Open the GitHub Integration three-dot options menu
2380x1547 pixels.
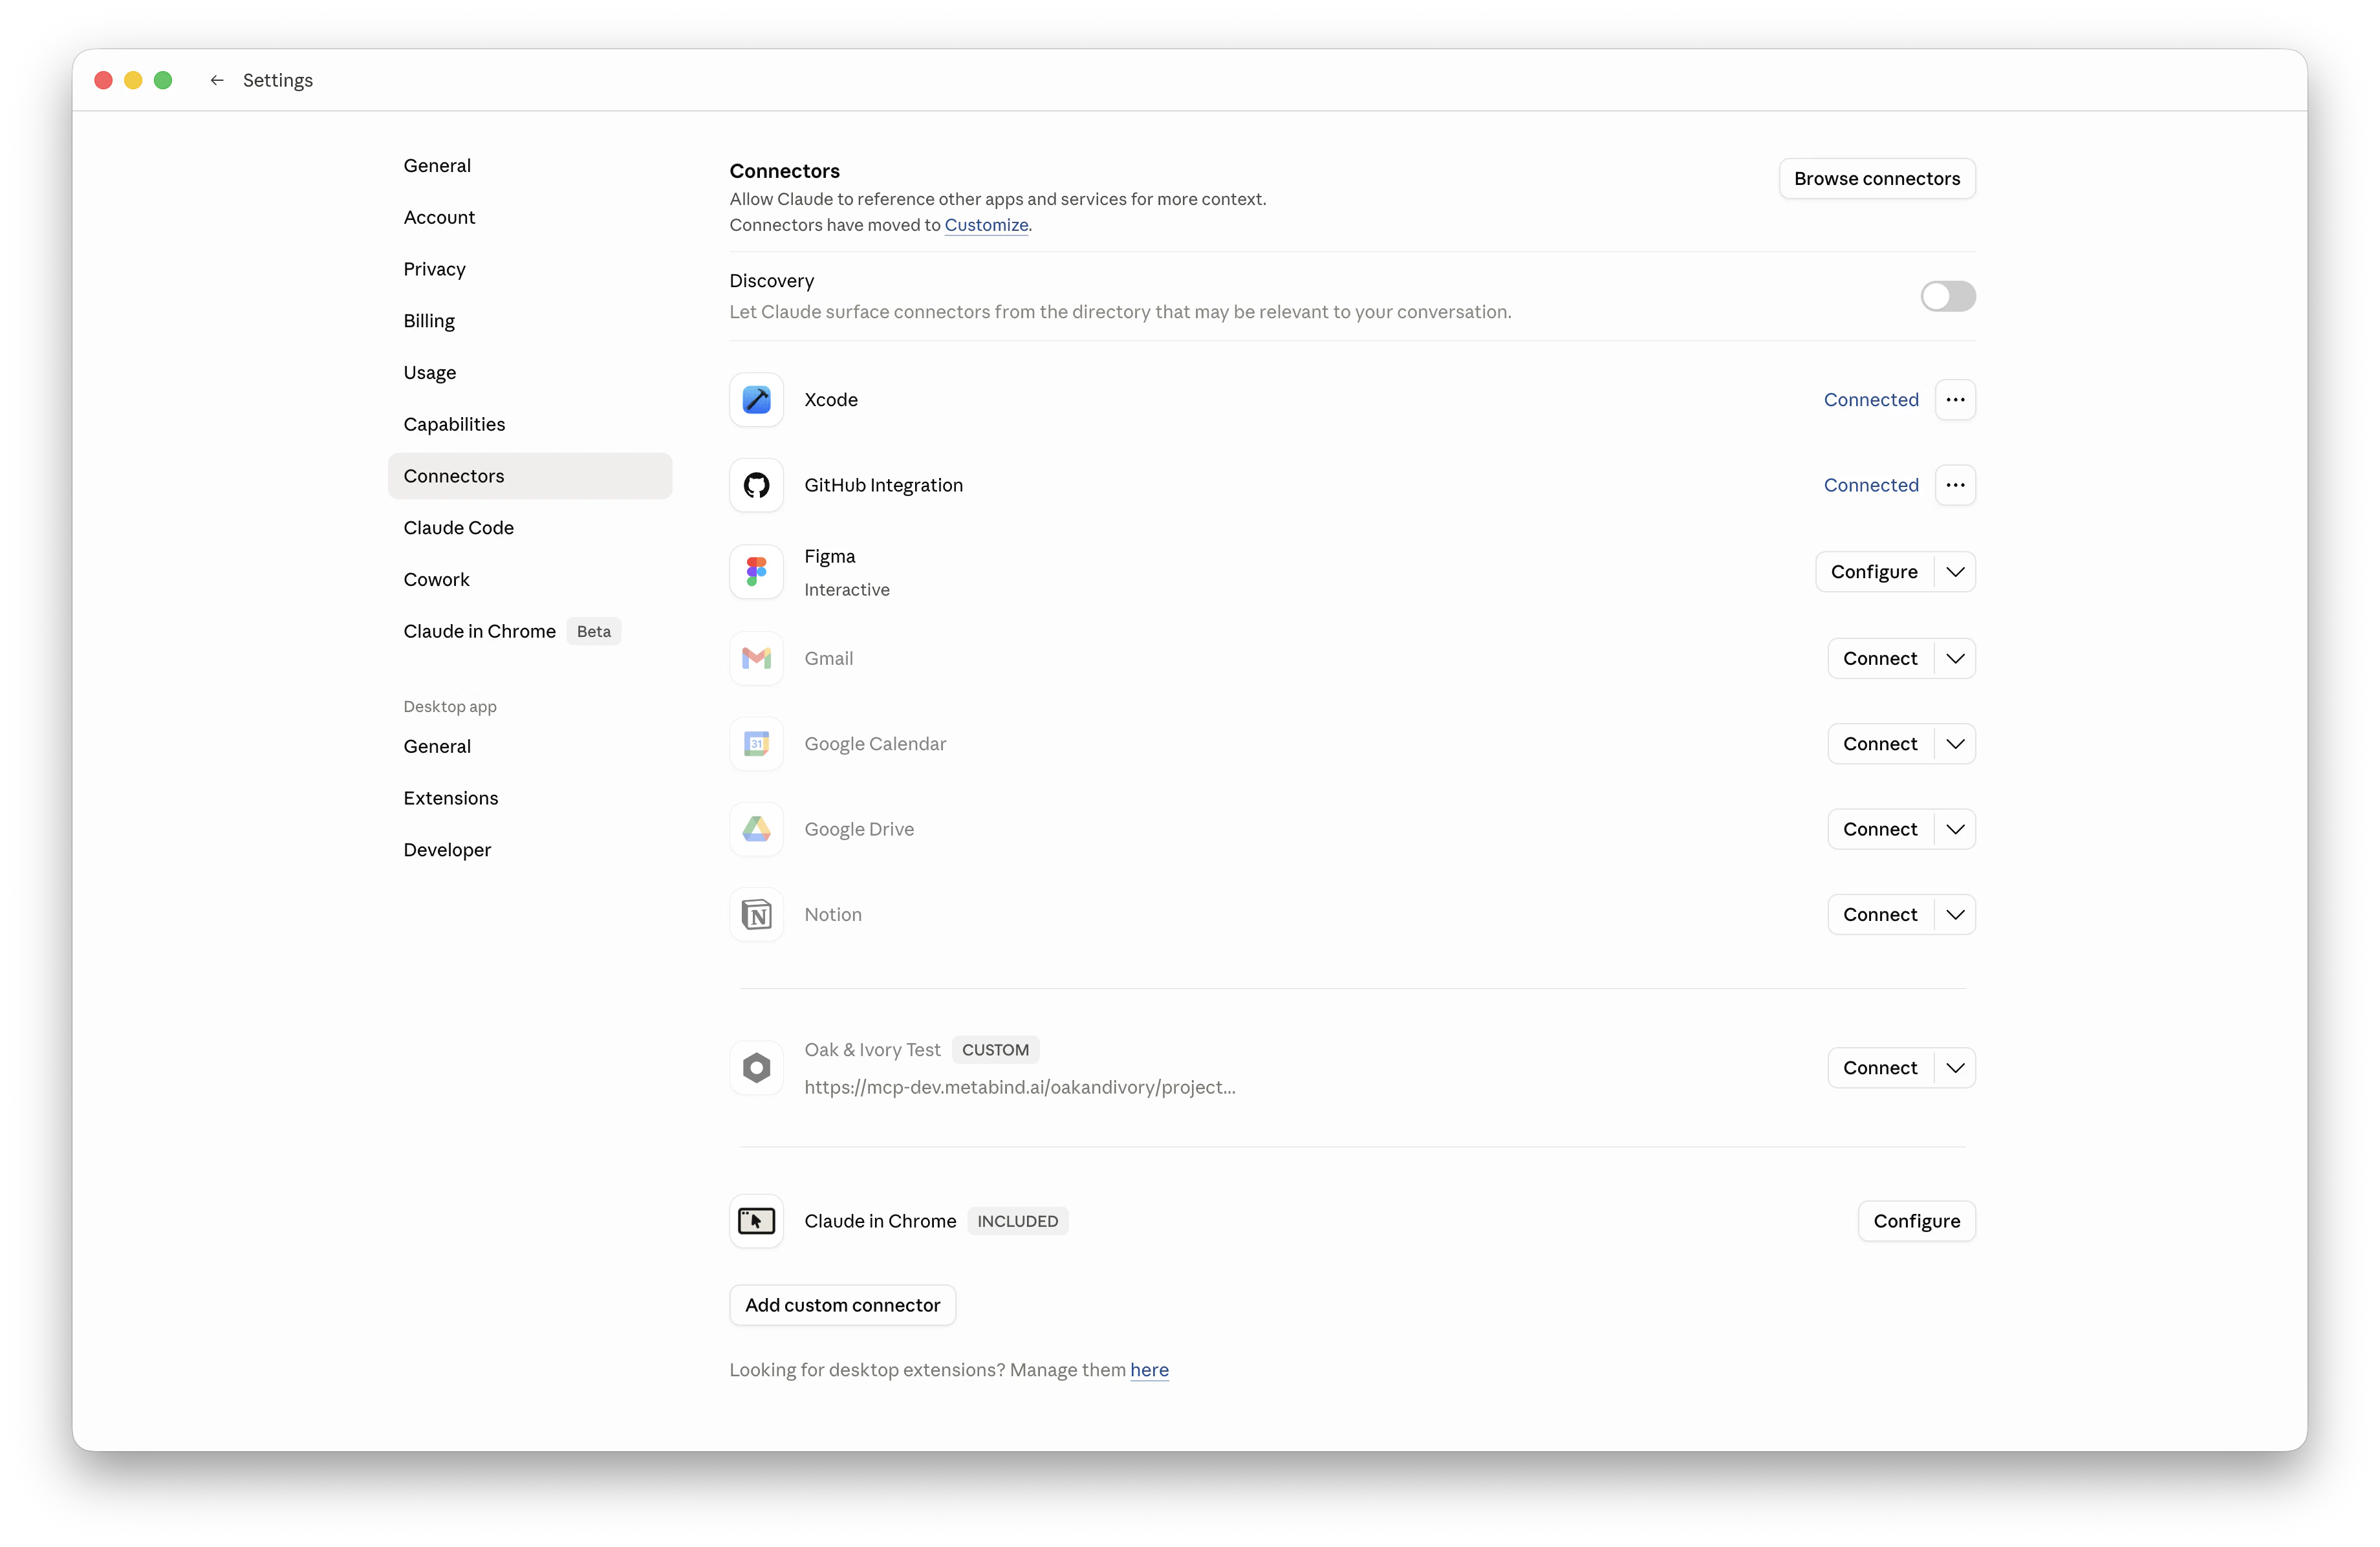coord(1955,485)
